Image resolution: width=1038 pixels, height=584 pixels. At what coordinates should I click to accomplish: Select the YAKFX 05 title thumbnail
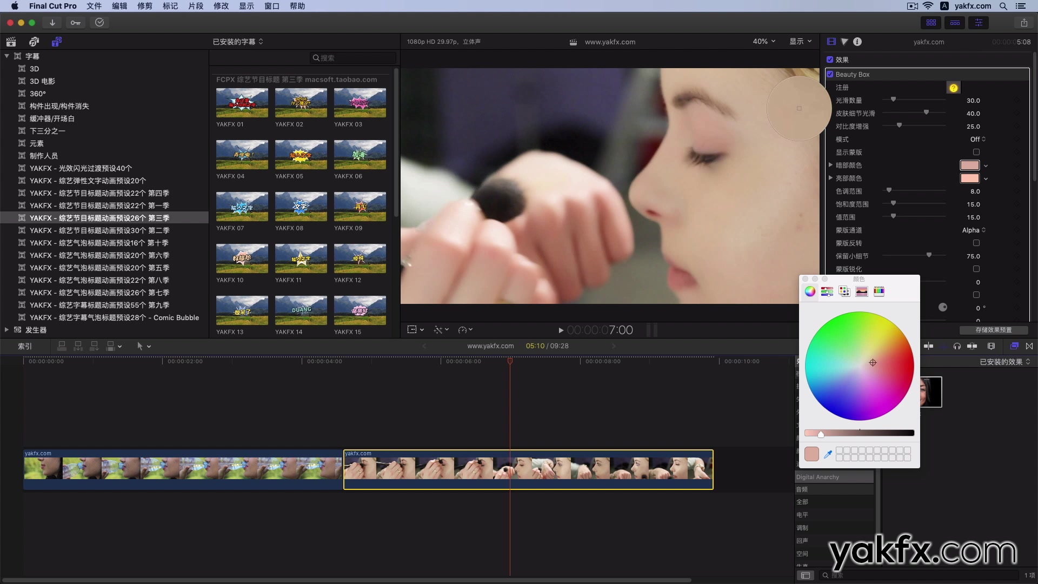301,154
